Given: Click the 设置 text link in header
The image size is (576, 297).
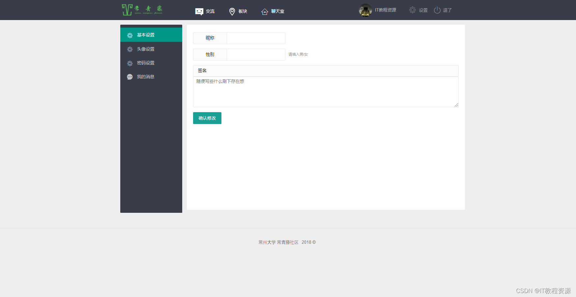Looking at the screenshot, I should point(423,11).
